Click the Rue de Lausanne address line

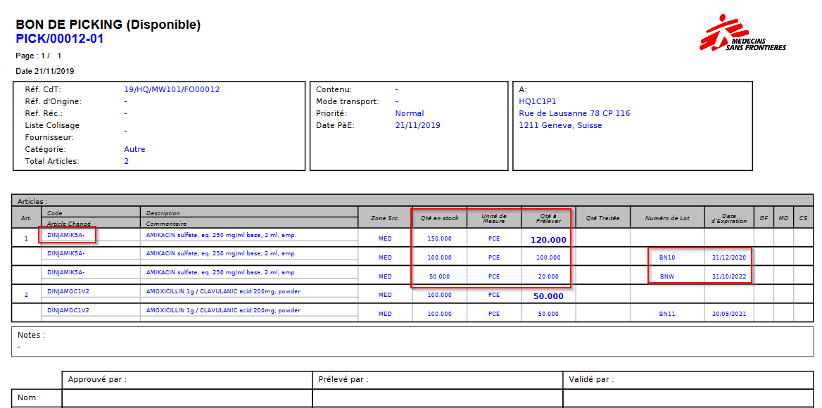[574, 113]
